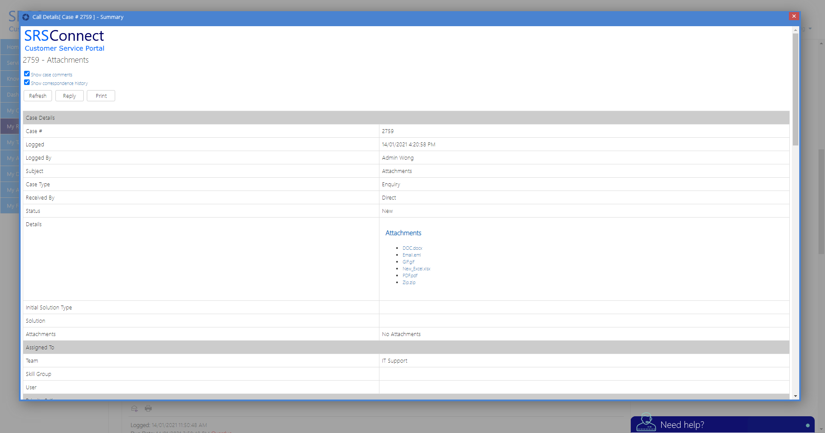Open the Email.eml attachment link
The width and height of the screenshot is (825, 433).
click(411, 255)
